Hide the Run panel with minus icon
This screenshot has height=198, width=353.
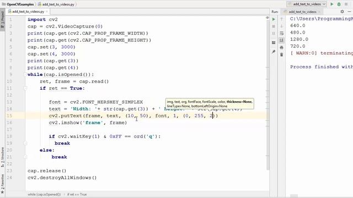pyautogui.click(x=349, y=12)
